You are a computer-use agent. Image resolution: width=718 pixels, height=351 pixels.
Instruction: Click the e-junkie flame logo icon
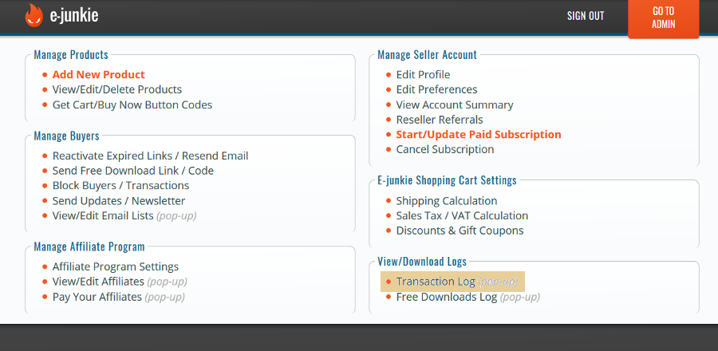[34, 15]
